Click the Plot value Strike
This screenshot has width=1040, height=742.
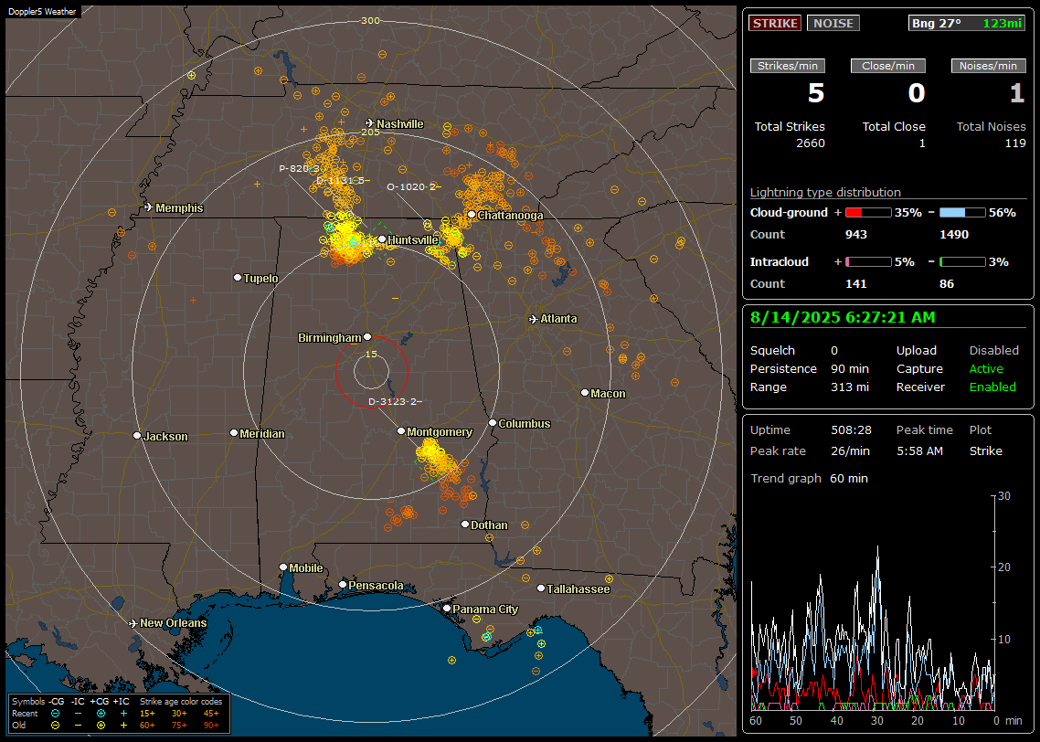[985, 450]
